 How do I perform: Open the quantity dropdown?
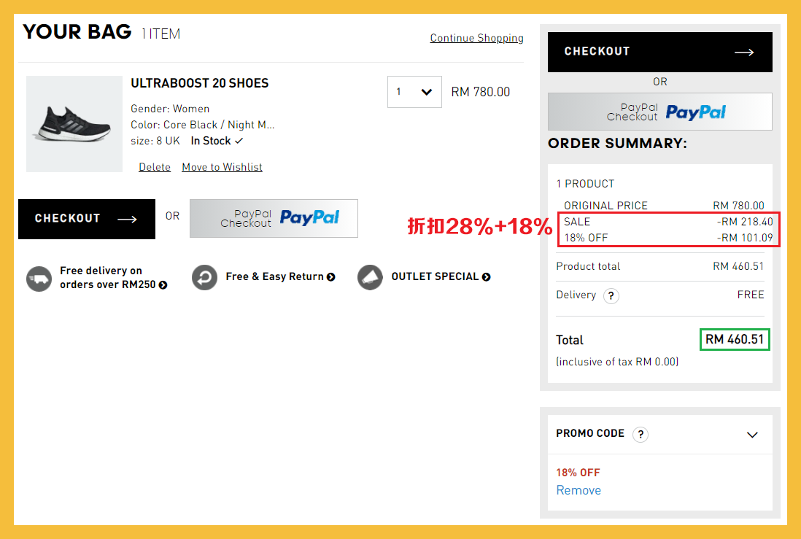click(414, 92)
